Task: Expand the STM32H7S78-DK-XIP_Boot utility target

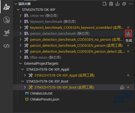Action: coord(25,87)
